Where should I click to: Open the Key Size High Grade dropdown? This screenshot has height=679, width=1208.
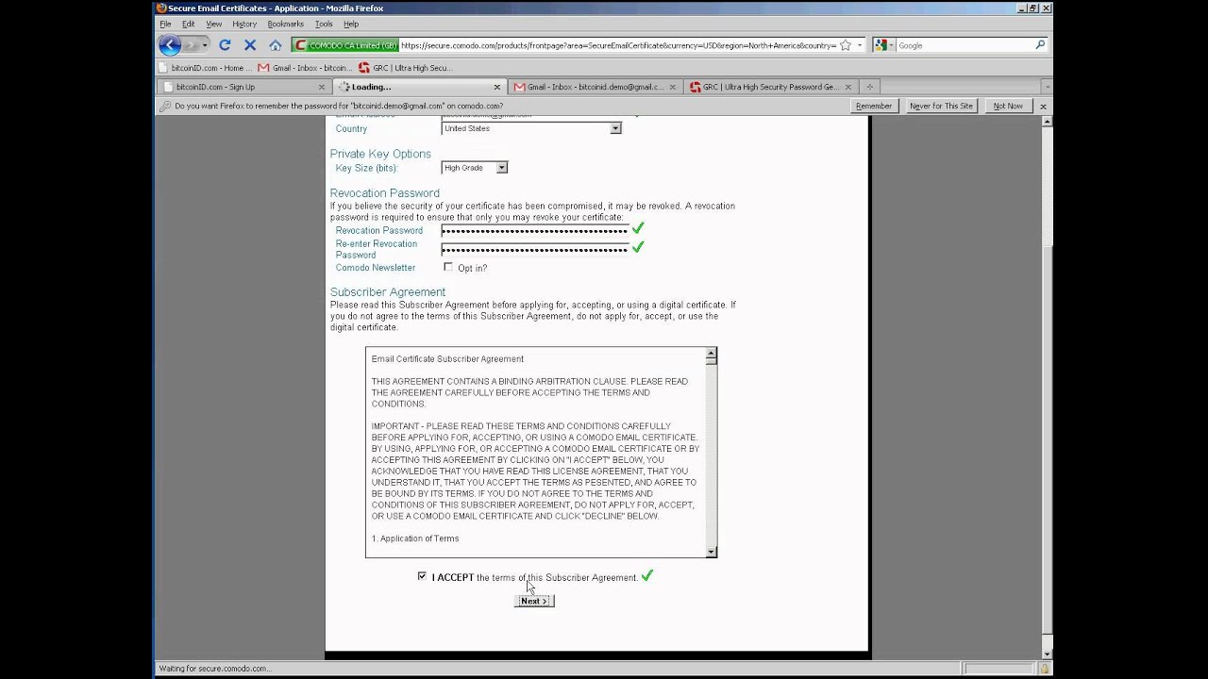pyautogui.click(x=475, y=168)
